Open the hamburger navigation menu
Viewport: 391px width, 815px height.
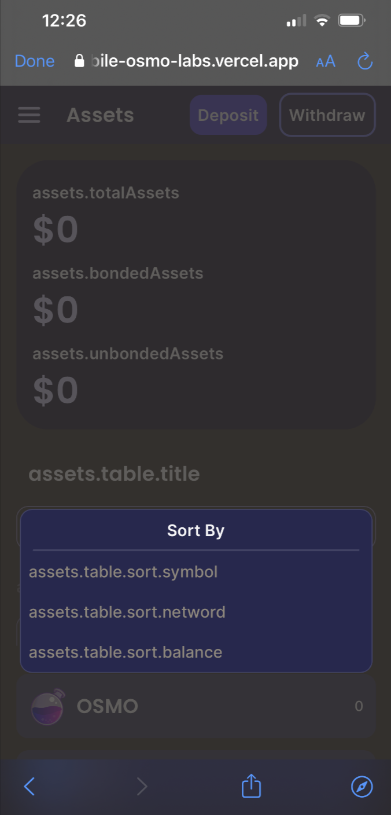pos(29,115)
